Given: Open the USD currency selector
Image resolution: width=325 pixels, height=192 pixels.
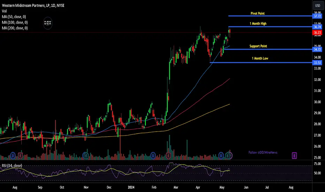Looking at the screenshot, I should 318,6.
